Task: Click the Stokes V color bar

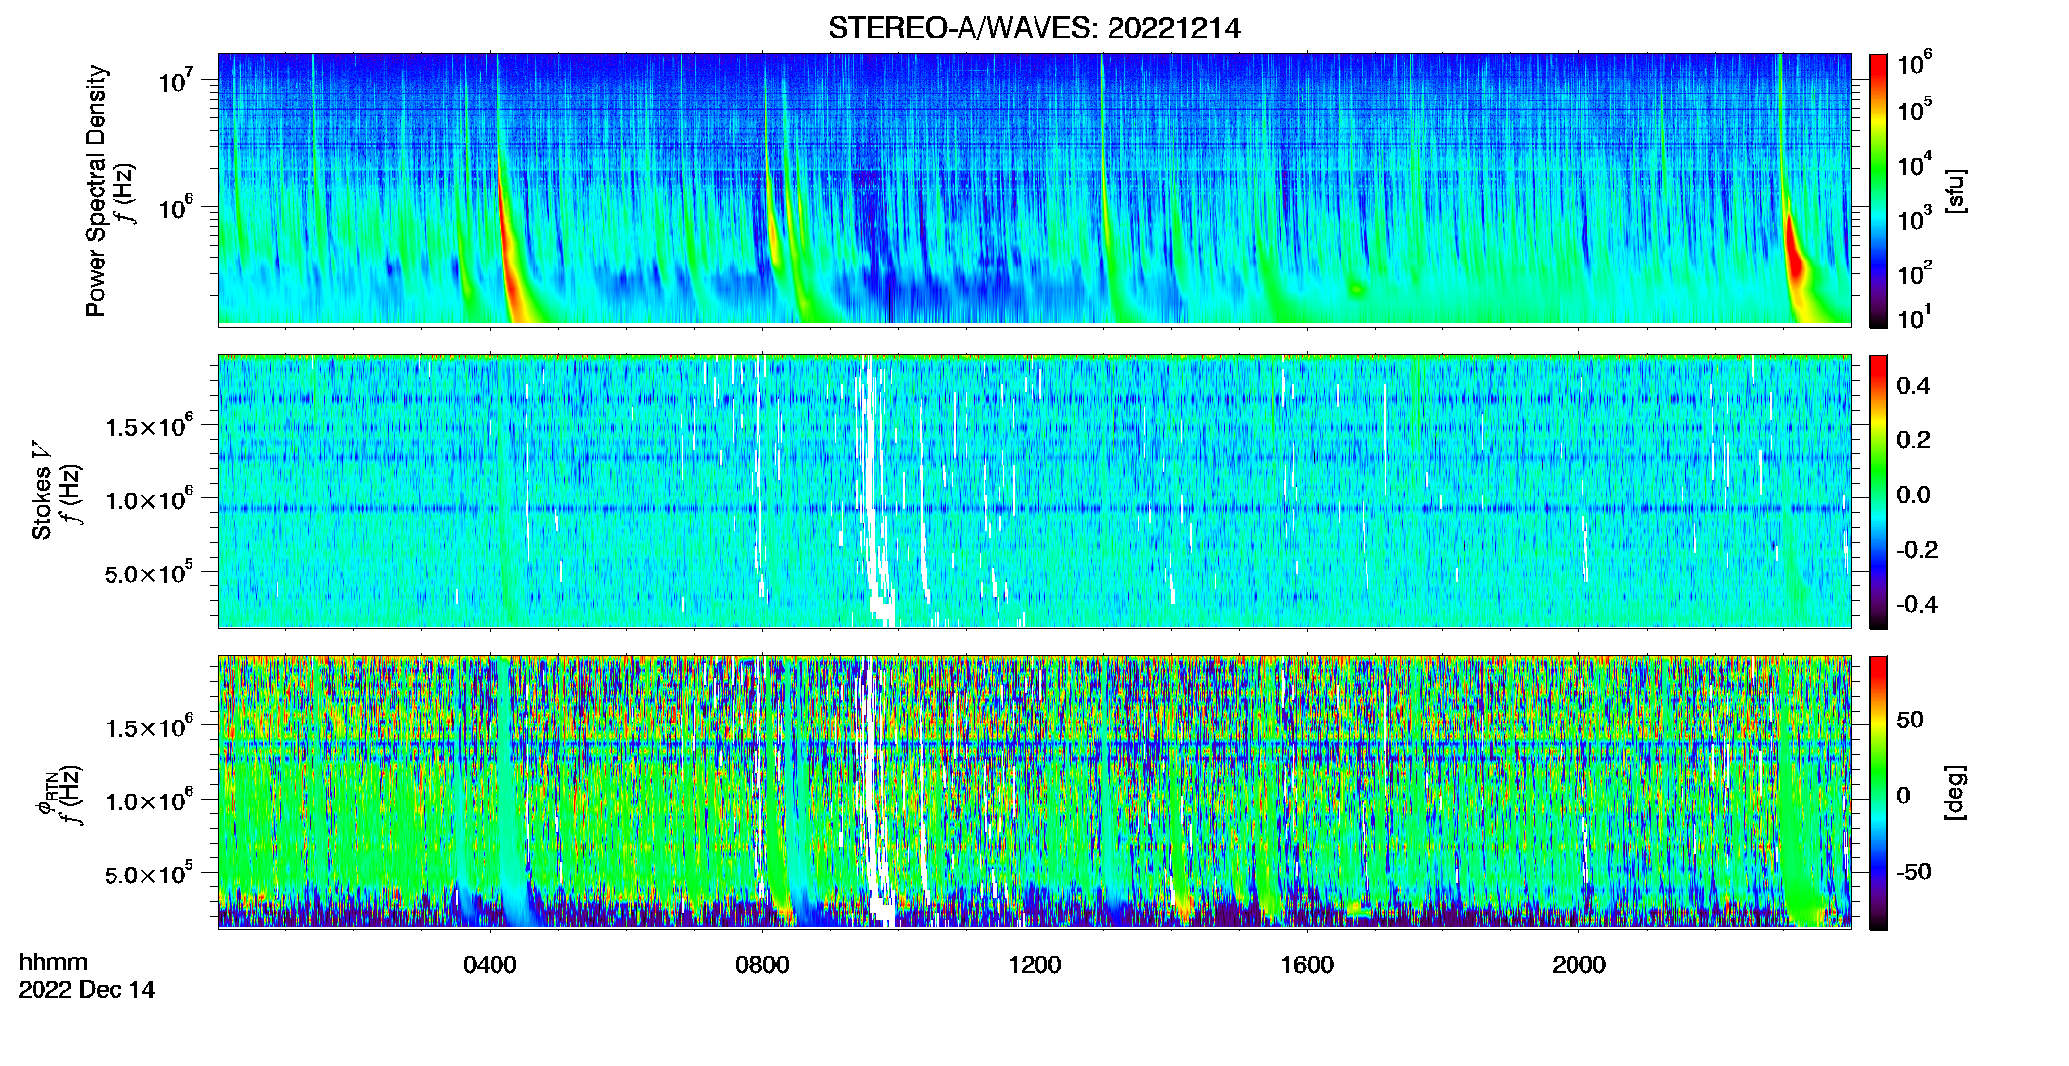Action: click(x=1877, y=492)
